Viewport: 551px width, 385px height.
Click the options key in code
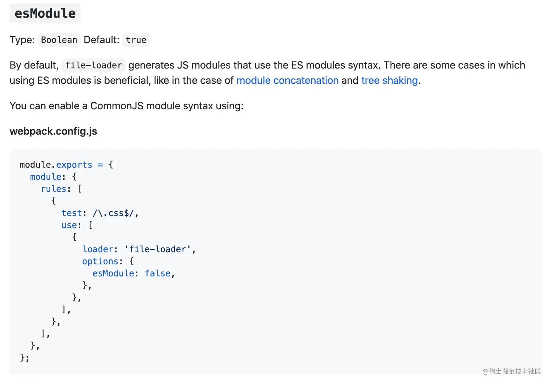click(x=100, y=262)
